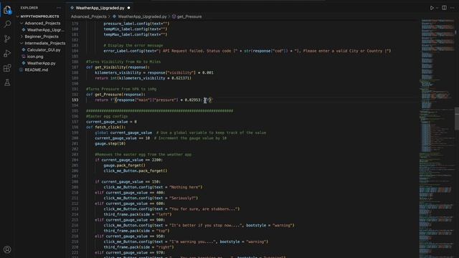Click 'gauge.step(10)' line
Image resolution: width=459 pixels, height=258 pixels.
(x=110, y=143)
